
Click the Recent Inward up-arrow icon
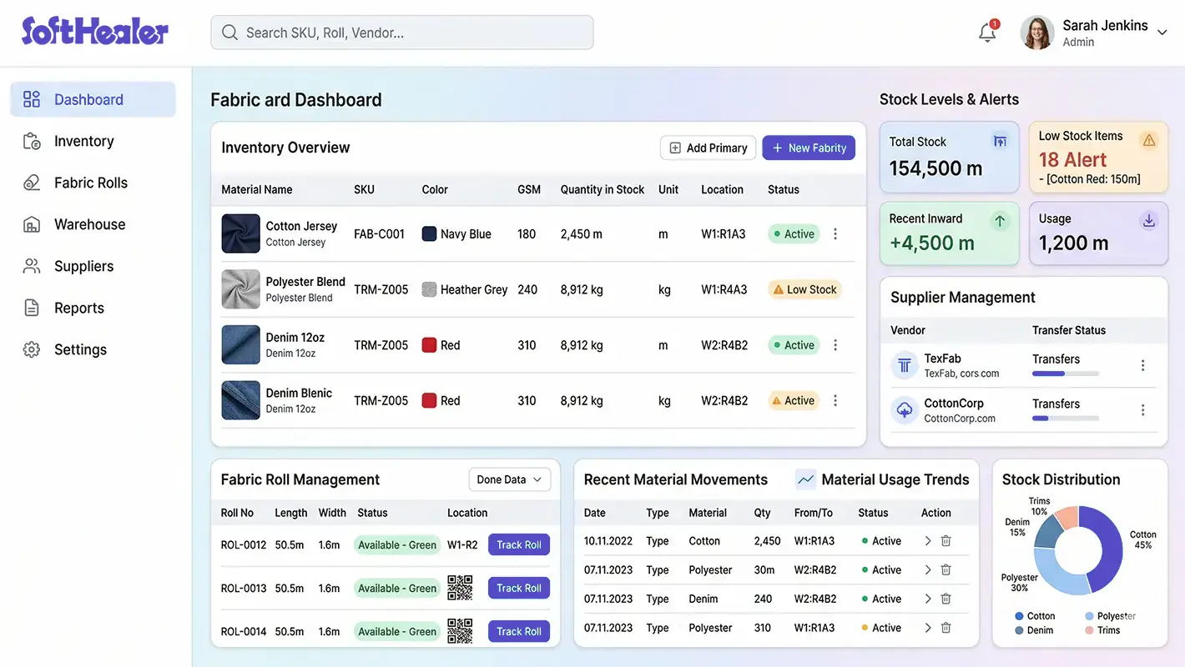click(1000, 222)
